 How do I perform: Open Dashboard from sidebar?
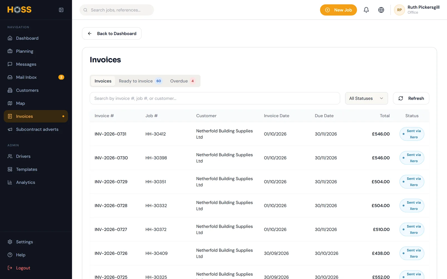pyautogui.click(x=36, y=38)
